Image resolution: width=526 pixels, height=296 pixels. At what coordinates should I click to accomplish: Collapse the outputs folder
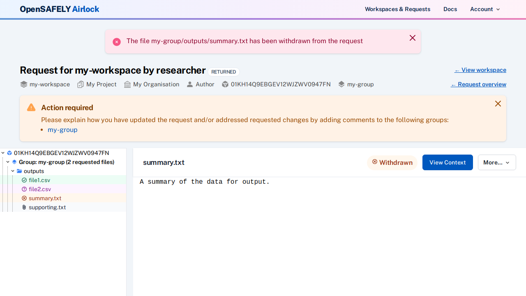coord(13,171)
